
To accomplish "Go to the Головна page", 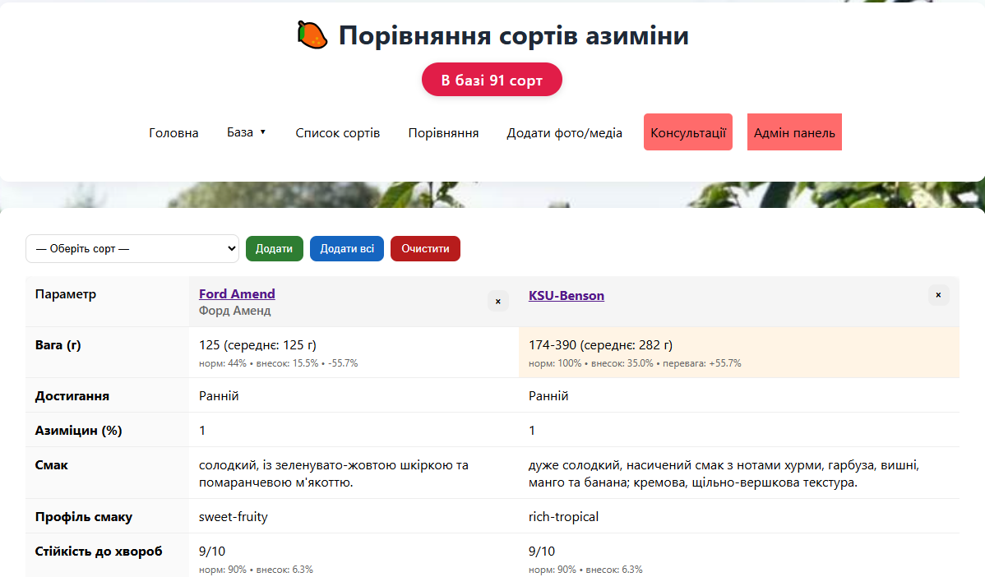I will 173,133.
